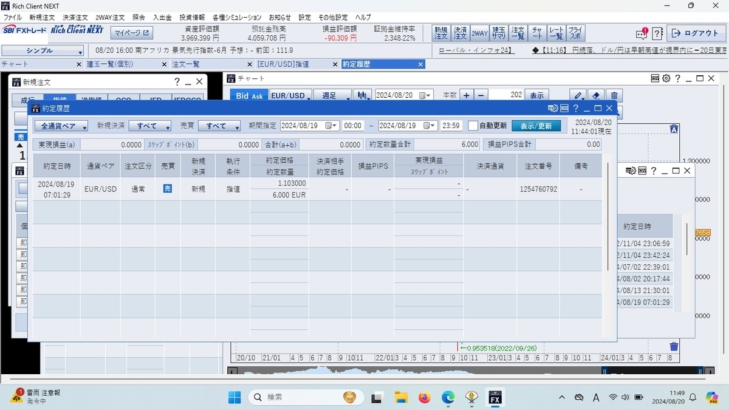Open the ヘルプ menu
729x410 pixels.
click(x=363, y=17)
